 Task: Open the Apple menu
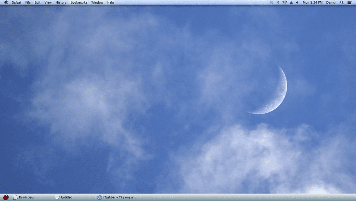6,2
